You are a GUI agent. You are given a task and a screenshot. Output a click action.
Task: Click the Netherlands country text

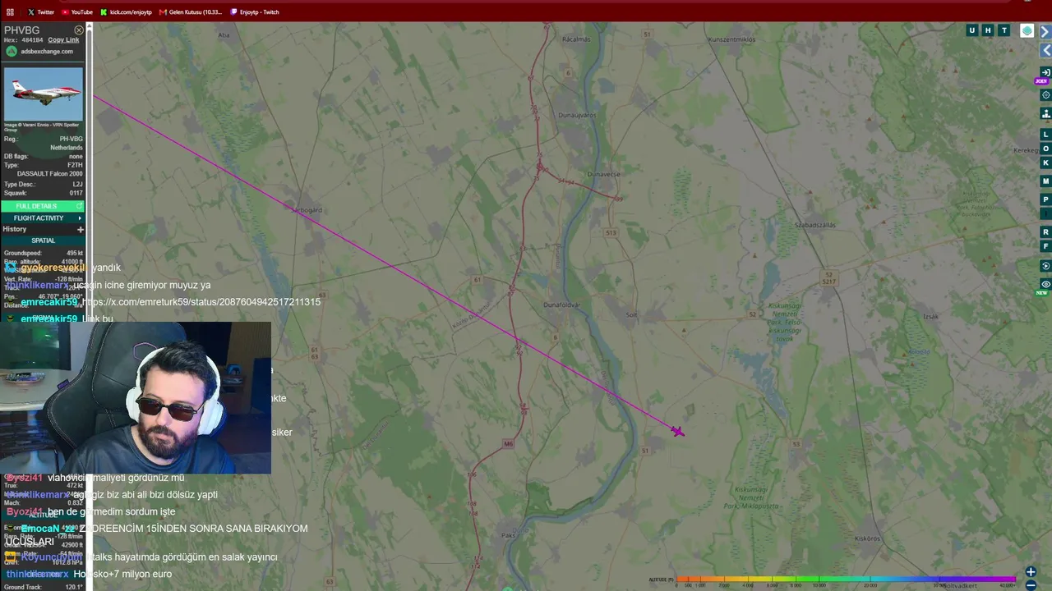tap(67, 148)
